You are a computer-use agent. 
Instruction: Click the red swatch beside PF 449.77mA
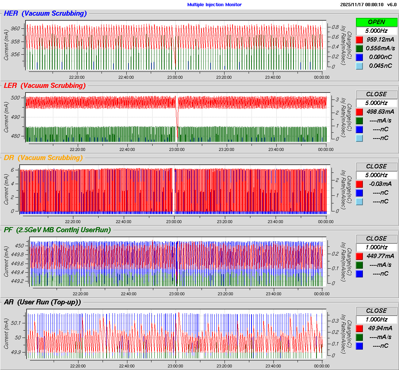tap(360, 256)
